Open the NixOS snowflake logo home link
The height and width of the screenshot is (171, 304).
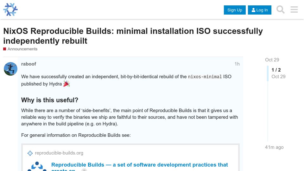(10, 9)
